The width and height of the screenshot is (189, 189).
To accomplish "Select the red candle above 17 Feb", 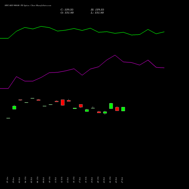I will click(81, 106).
